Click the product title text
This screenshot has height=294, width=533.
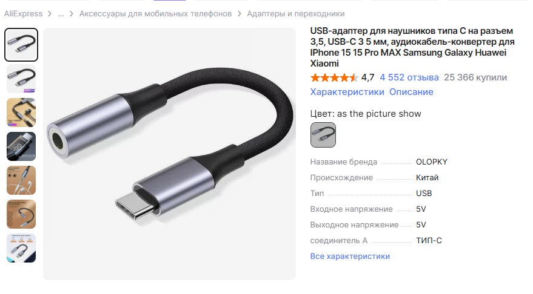(412, 47)
